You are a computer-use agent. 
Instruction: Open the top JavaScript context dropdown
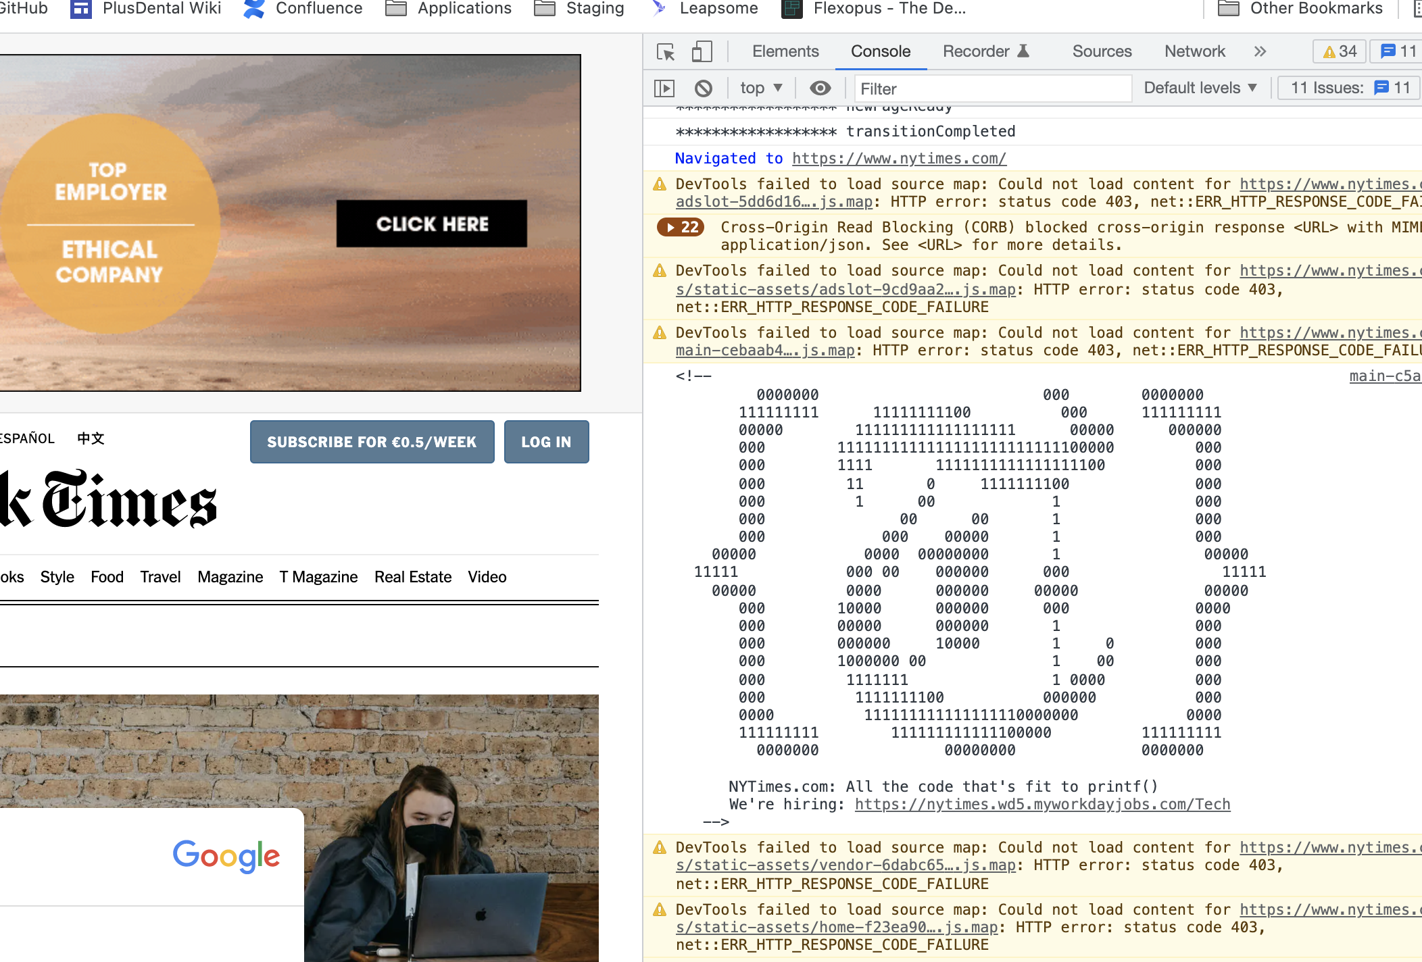tap(761, 88)
